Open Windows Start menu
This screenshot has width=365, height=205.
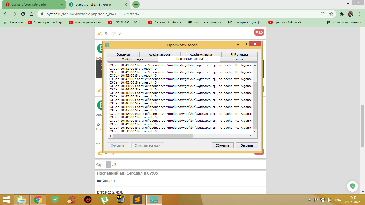(7, 199)
